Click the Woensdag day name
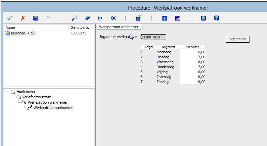The image size is (267, 146). (x=165, y=62)
